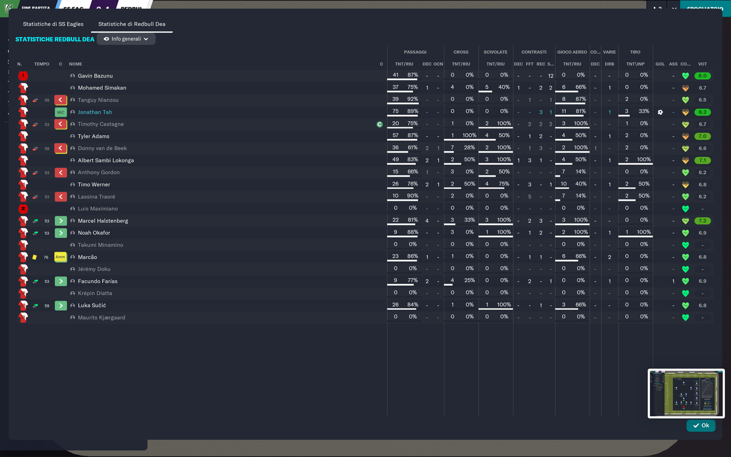The height and width of the screenshot is (457, 731).
Task: Click Luis Maximiano's red goalkeeper shirt icon
Action: coord(23,209)
